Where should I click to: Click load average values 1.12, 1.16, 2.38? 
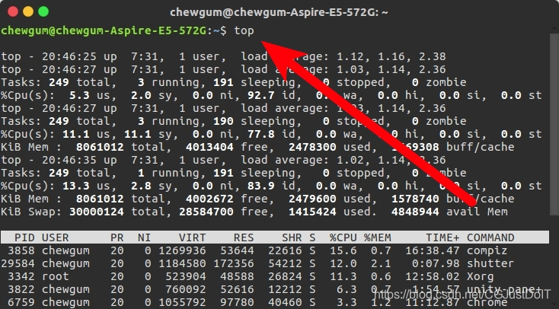[391, 56]
